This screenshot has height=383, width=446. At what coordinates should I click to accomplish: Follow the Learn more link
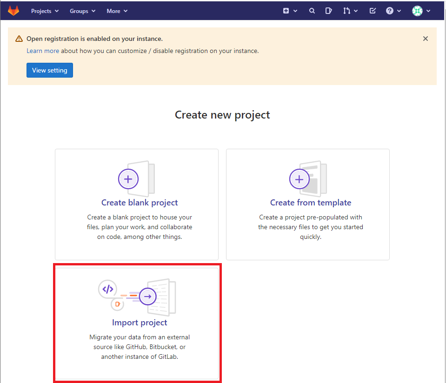[x=43, y=51]
